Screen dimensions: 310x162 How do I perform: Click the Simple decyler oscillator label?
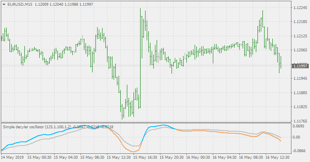tap(23, 127)
